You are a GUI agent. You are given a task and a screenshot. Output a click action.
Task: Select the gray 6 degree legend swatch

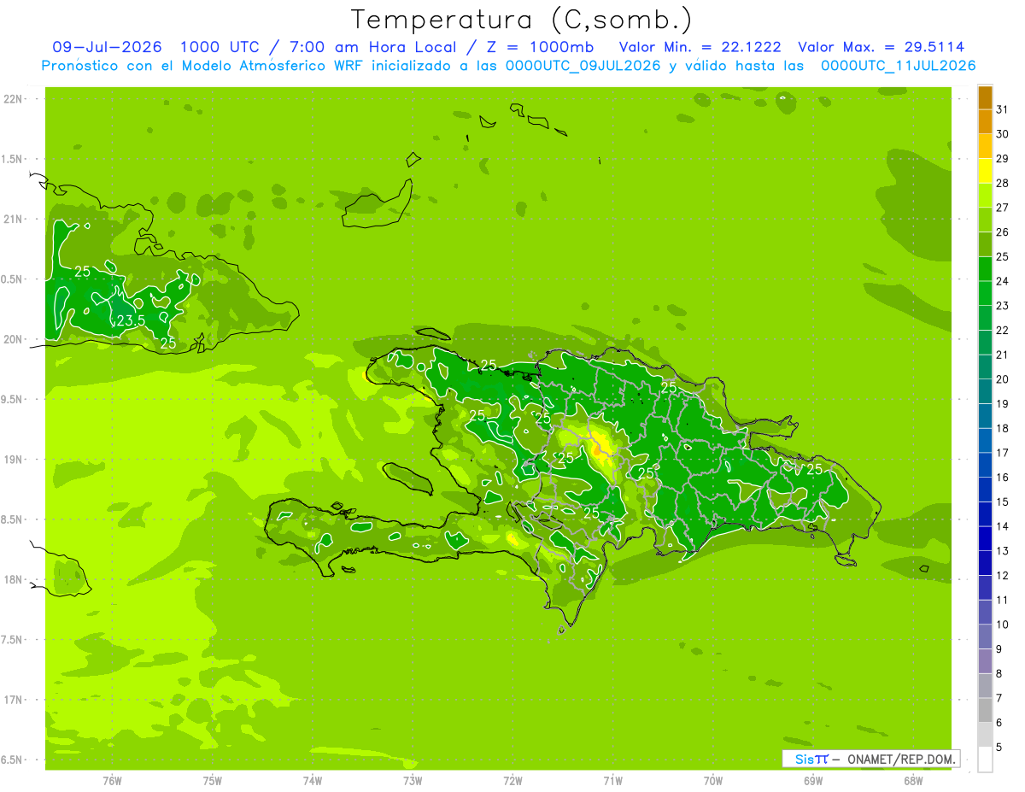click(985, 710)
